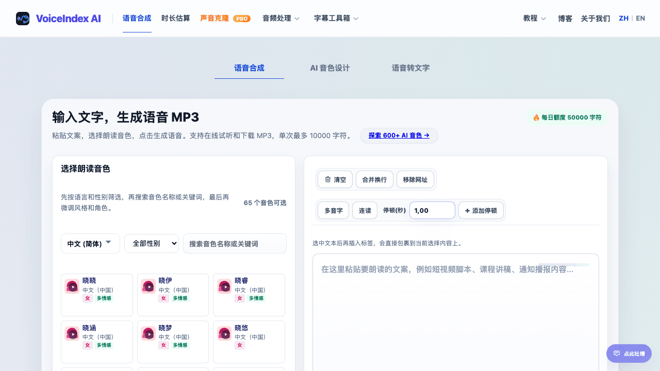The width and height of the screenshot is (660, 371).
Task: Switch language to EN
Action: (640, 19)
